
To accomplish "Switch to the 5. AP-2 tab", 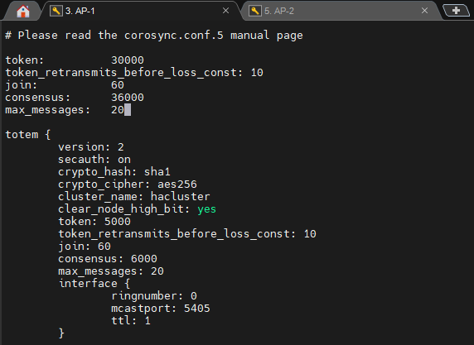I will [x=339, y=11].
